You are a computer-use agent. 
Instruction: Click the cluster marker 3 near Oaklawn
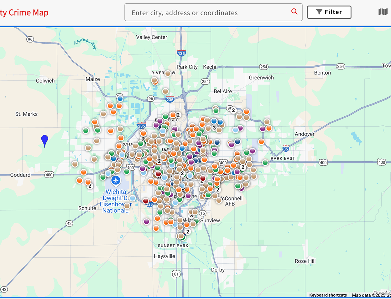pos(191,215)
